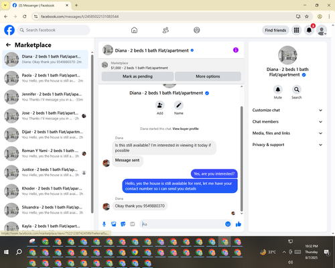Click Find friends button
This screenshot has width=335, height=268.
(275, 30)
